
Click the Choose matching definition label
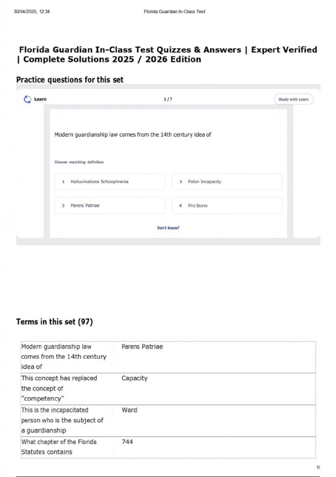pos(79,162)
